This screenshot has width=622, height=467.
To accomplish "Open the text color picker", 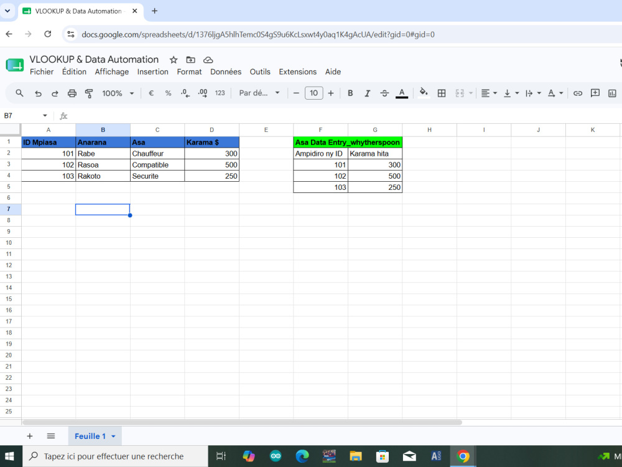I will (x=402, y=93).
